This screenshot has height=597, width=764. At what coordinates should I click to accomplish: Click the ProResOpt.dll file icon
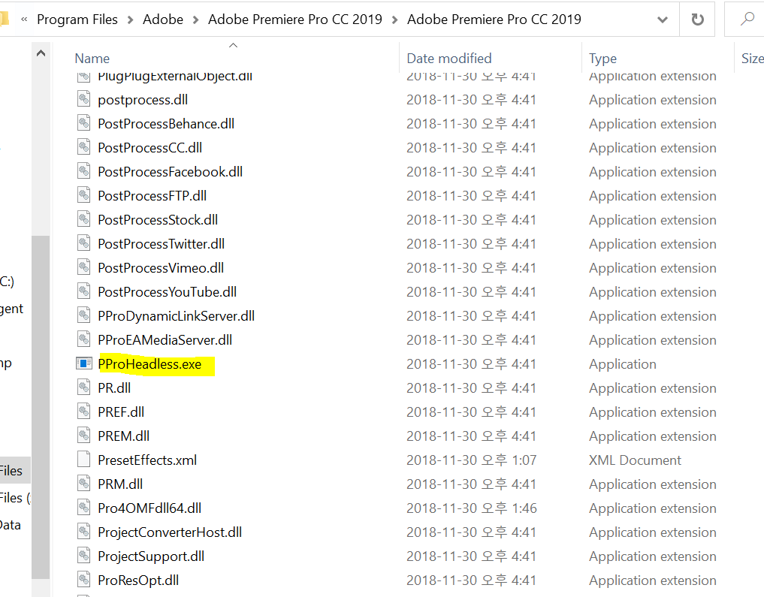coord(84,580)
